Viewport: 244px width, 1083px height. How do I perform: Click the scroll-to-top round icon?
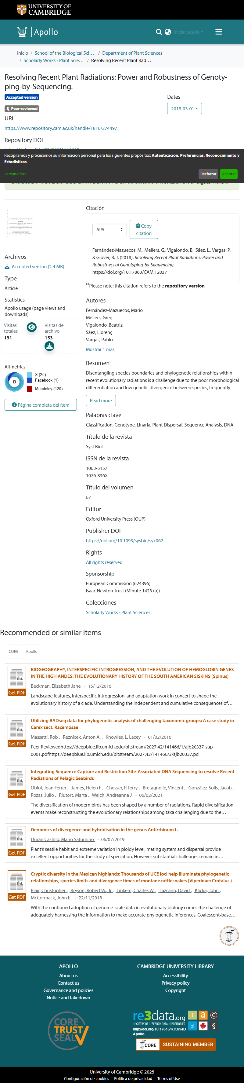point(229,936)
